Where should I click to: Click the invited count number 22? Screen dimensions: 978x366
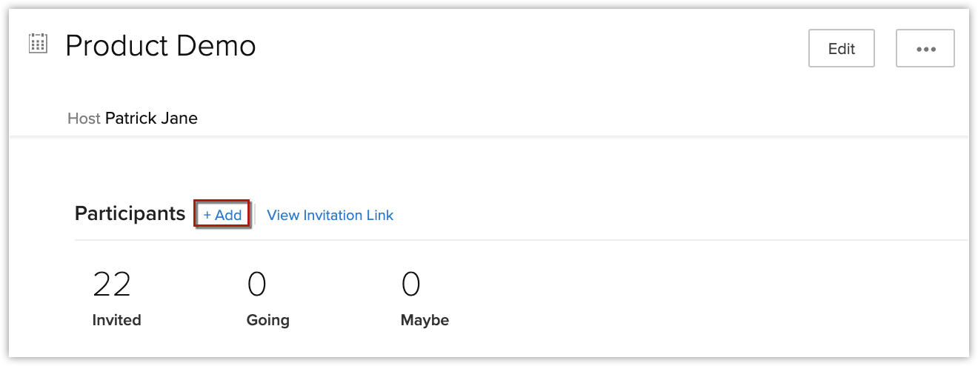pyautogui.click(x=112, y=284)
